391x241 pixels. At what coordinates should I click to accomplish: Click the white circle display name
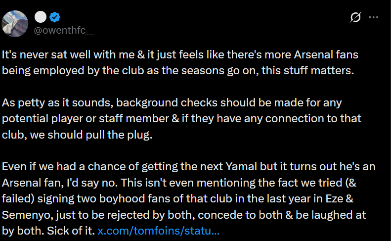click(x=41, y=17)
